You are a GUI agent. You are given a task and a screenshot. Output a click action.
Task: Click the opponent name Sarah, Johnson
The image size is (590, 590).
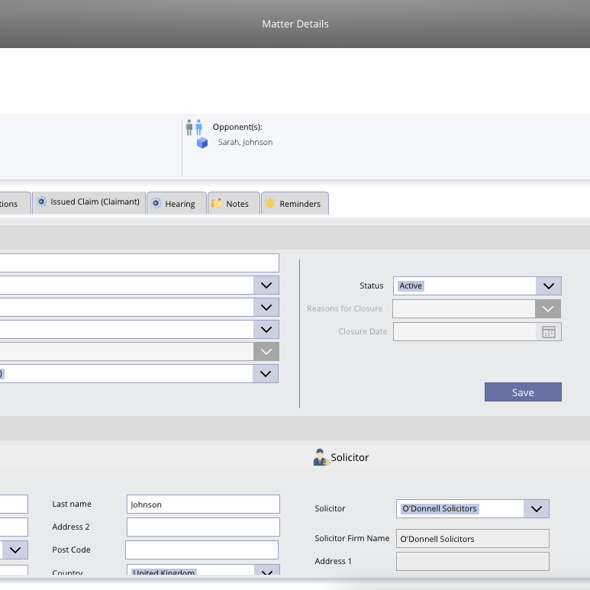(245, 142)
